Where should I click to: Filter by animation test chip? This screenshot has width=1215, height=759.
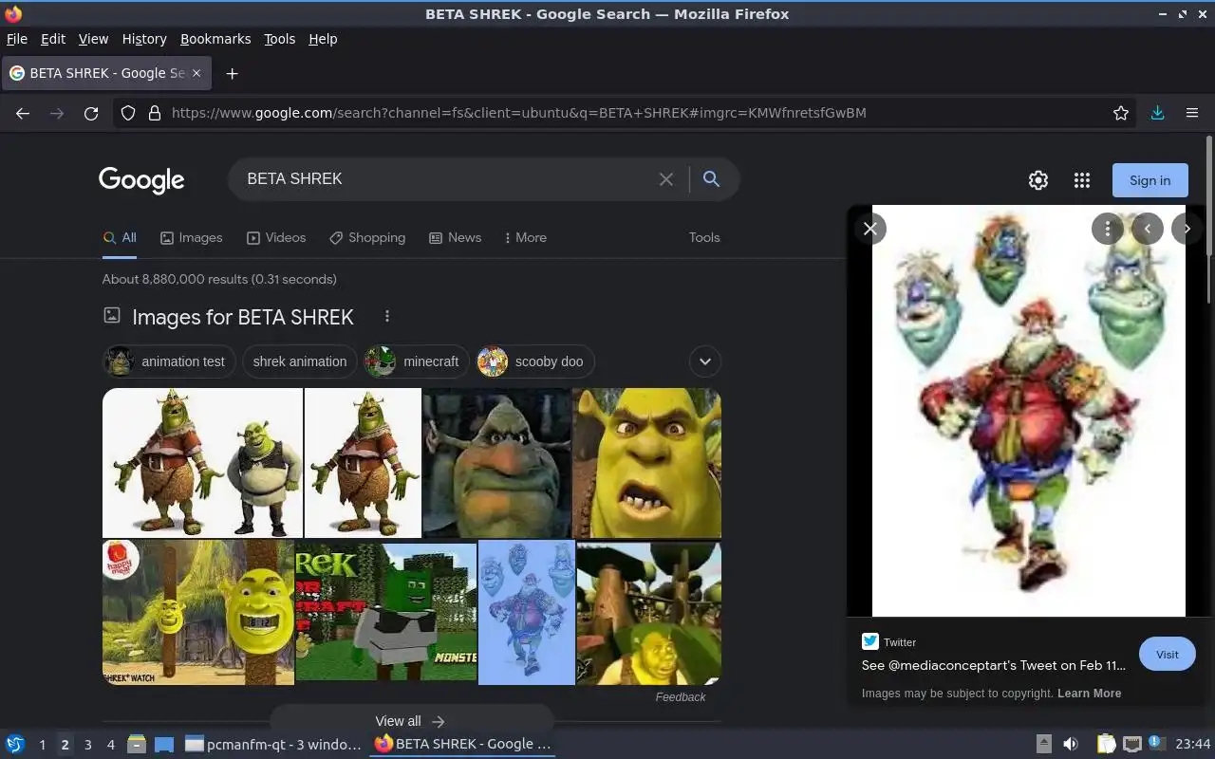pos(169,361)
